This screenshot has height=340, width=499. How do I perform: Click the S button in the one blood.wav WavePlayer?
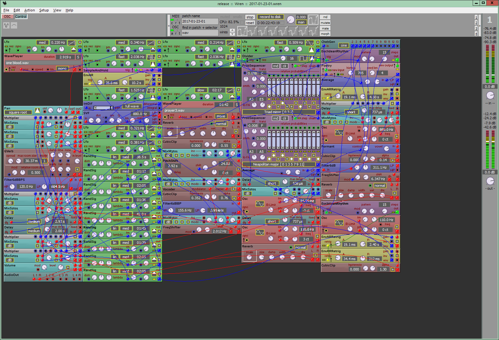(x=78, y=57)
